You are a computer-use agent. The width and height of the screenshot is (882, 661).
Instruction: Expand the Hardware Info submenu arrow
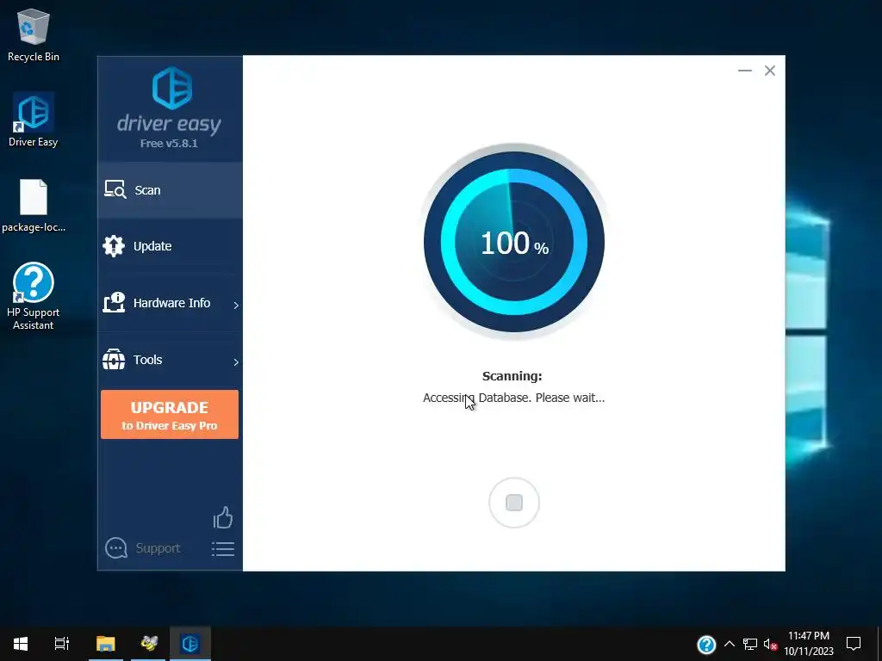pyautogui.click(x=236, y=306)
